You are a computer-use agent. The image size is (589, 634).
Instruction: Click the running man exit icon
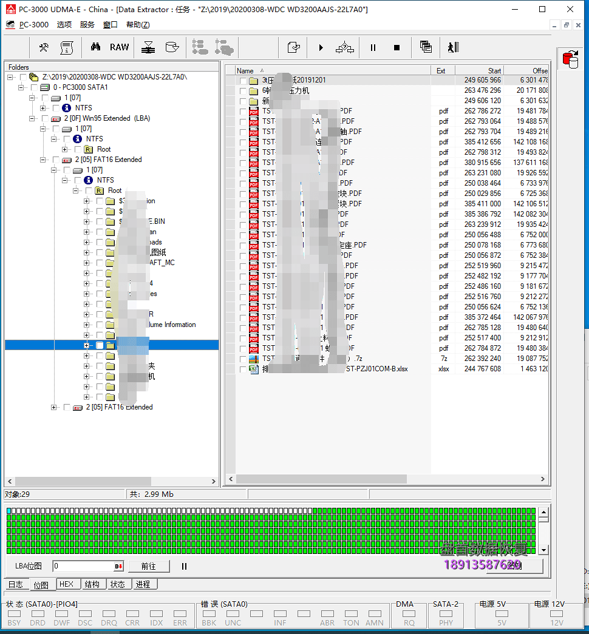pyautogui.click(x=454, y=47)
